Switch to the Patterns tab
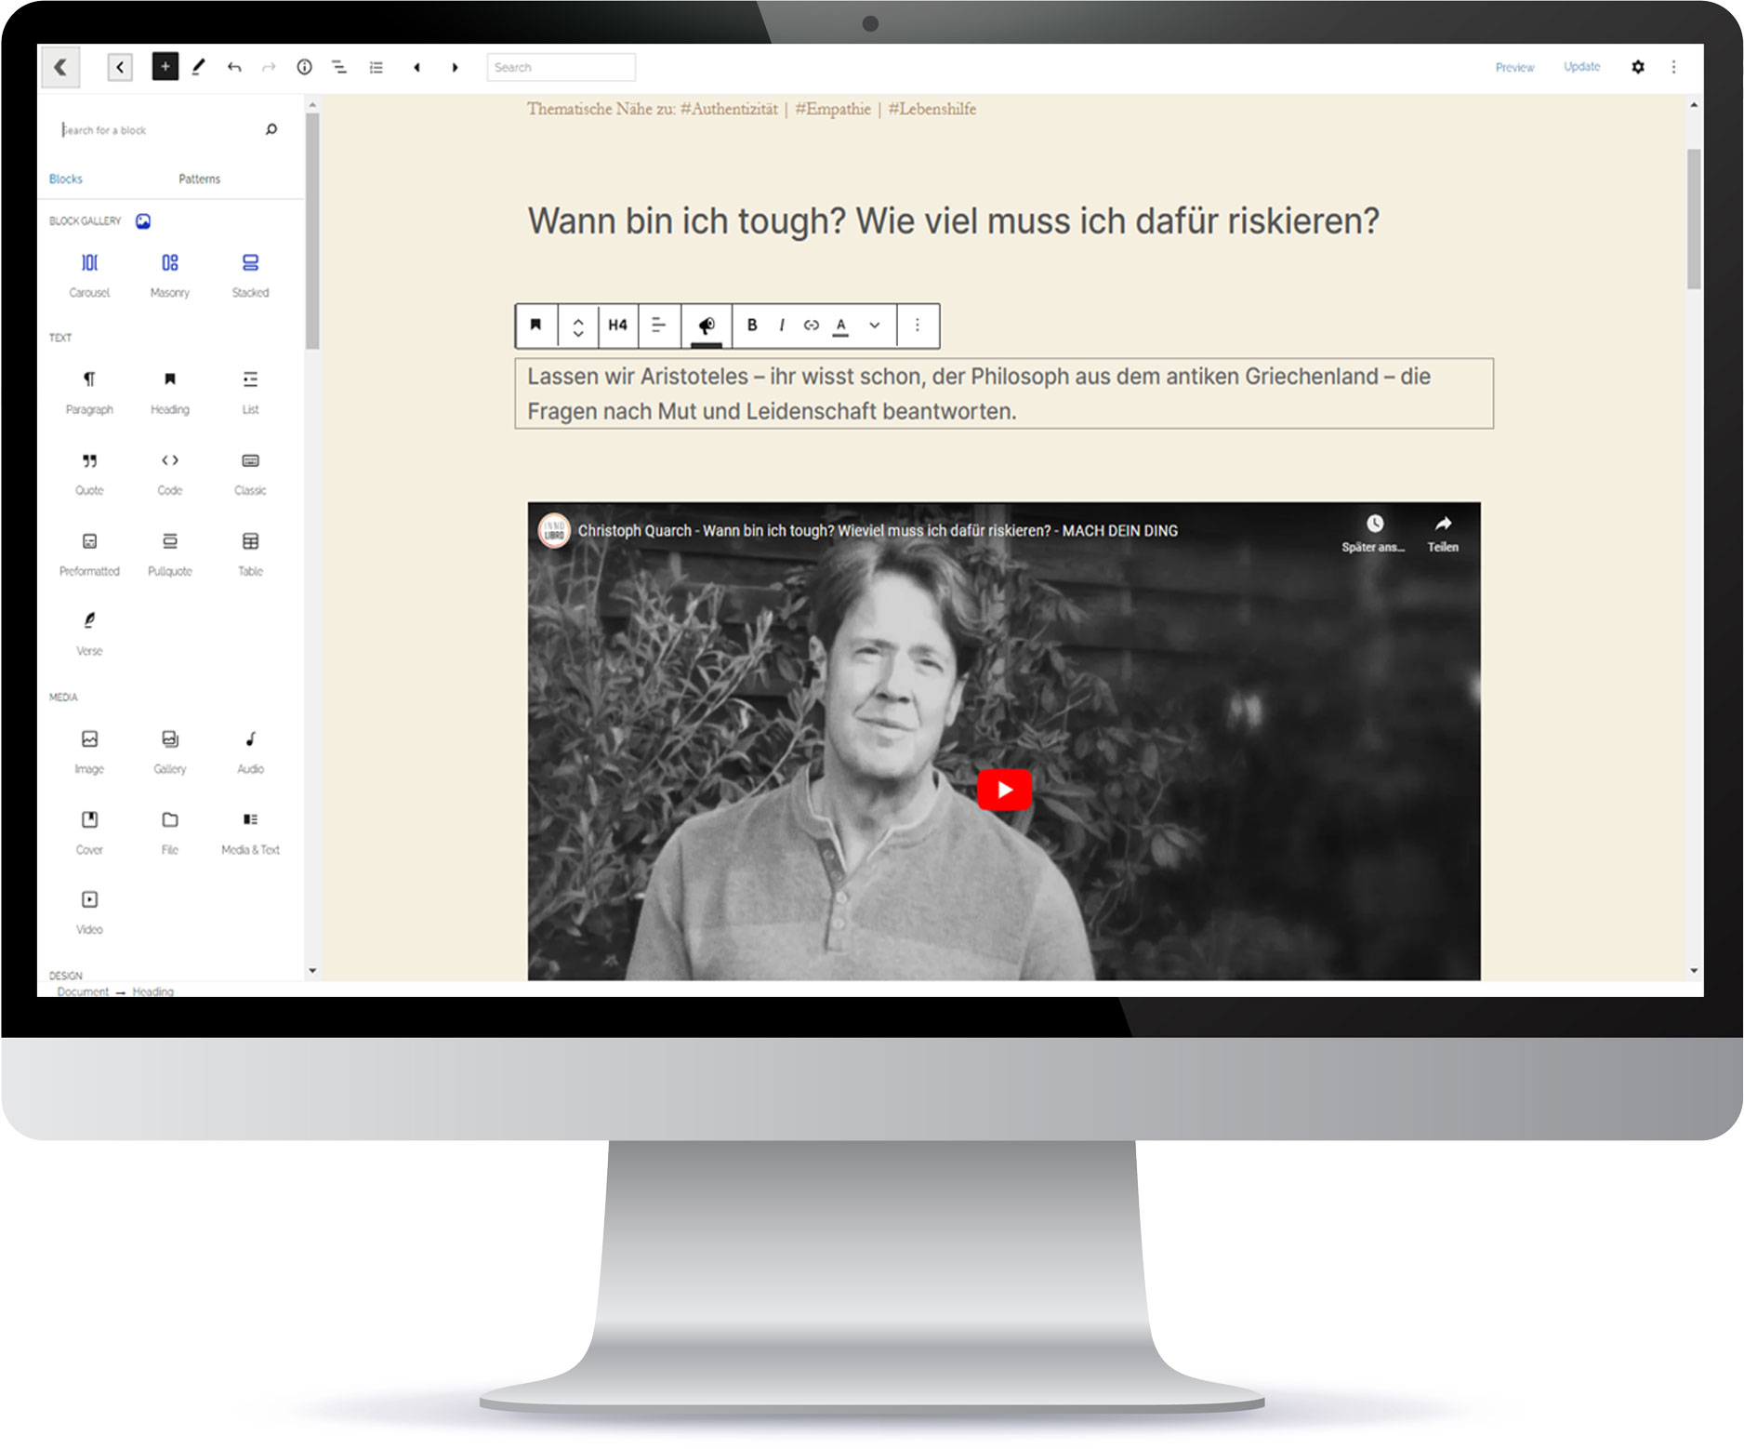This screenshot has height=1449, width=1744. point(199,179)
